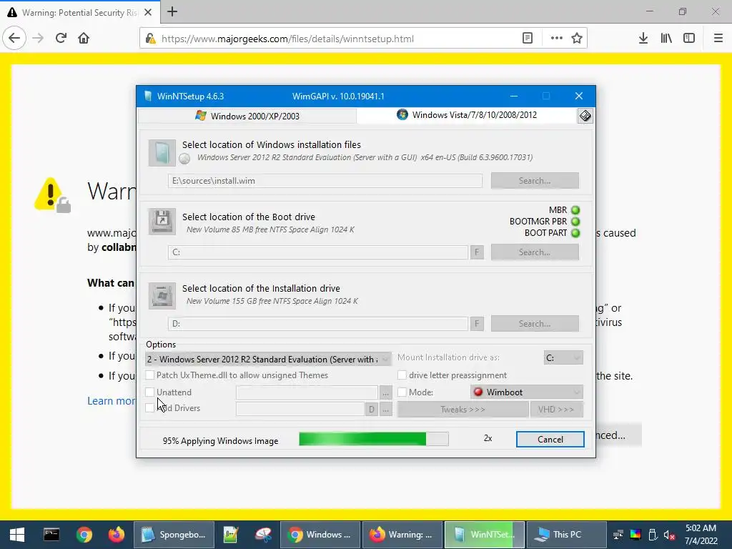The height and width of the screenshot is (549, 732).
Task: Click Search button for Installation drive
Action: 535,324
